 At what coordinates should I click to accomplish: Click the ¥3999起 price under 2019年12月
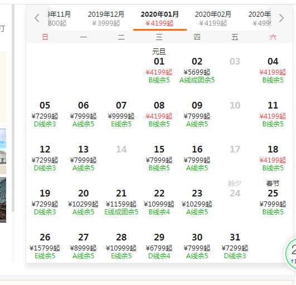(106, 23)
